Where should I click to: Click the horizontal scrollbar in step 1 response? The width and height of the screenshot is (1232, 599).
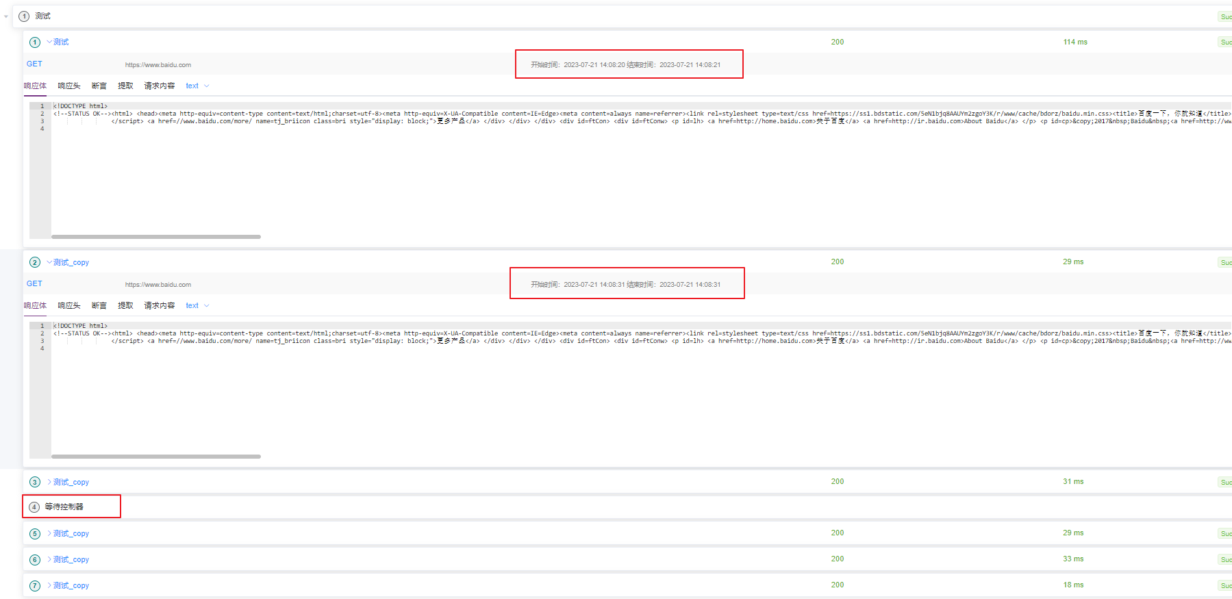coord(156,237)
